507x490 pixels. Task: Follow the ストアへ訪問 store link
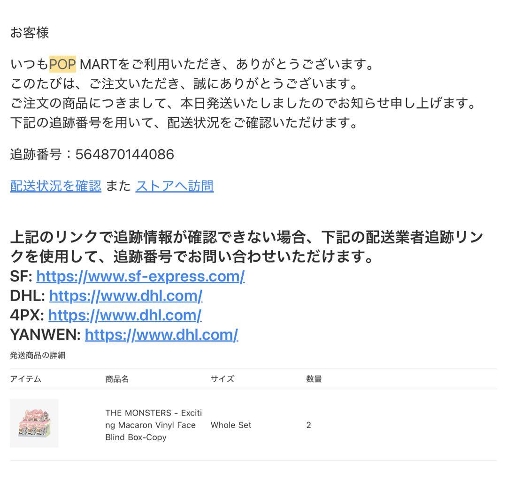click(x=175, y=186)
